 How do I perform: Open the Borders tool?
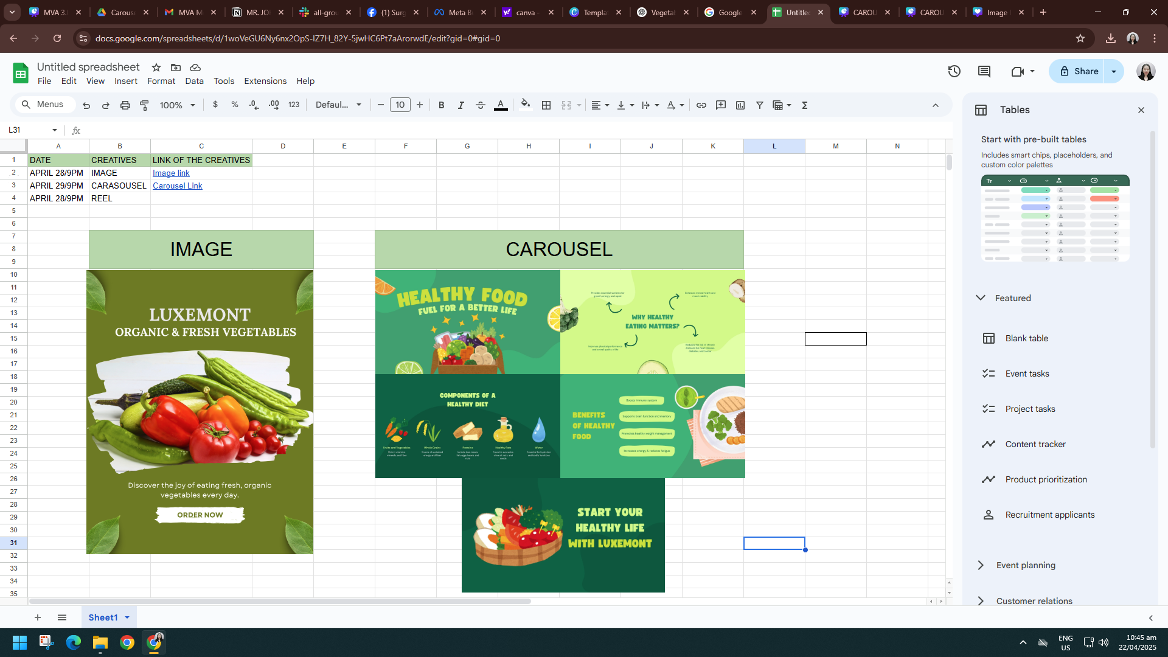point(546,105)
